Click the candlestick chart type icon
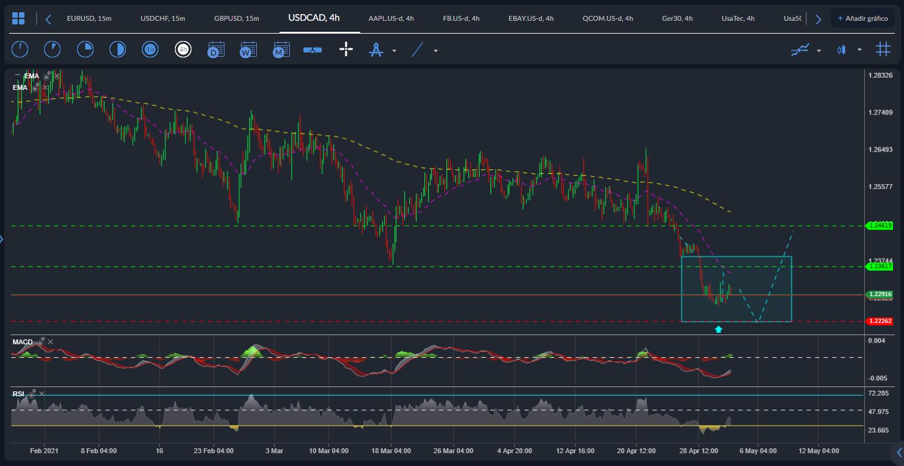Image resolution: width=904 pixels, height=466 pixels. coord(842,50)
